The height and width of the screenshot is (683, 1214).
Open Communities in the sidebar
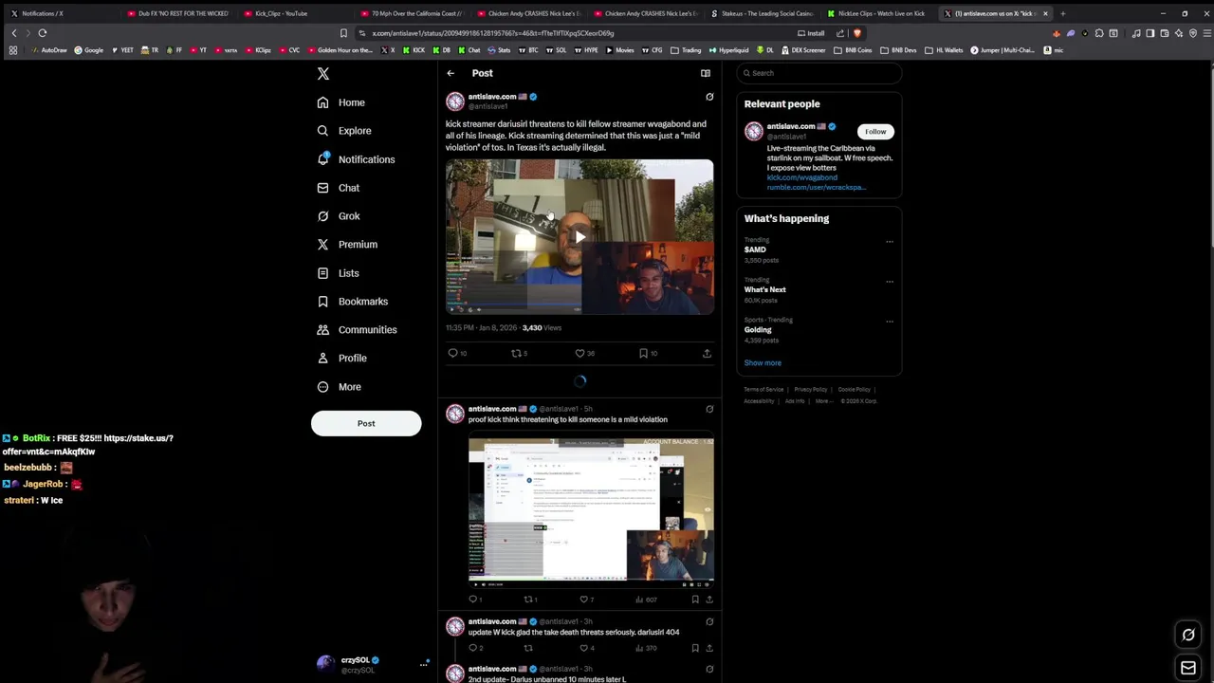[357, 330]
